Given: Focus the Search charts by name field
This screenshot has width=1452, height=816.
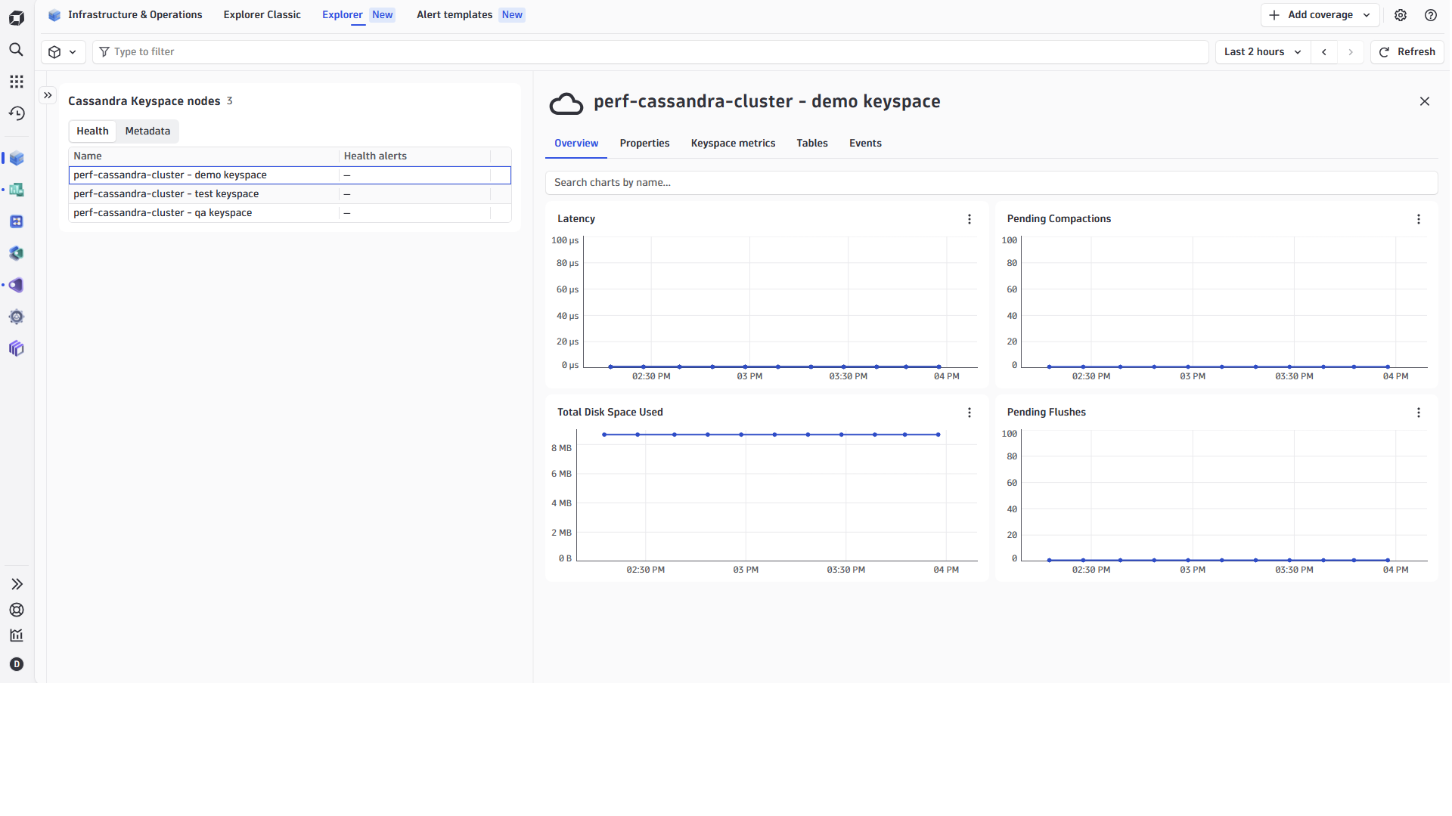Looking at the screenshot, I should (991, 183).
